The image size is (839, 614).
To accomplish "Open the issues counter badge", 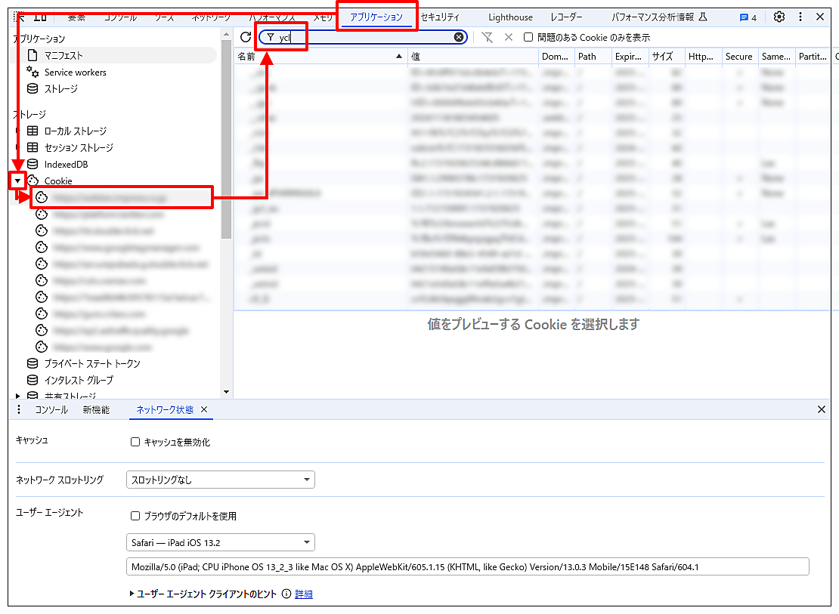I will coord(748,17).
